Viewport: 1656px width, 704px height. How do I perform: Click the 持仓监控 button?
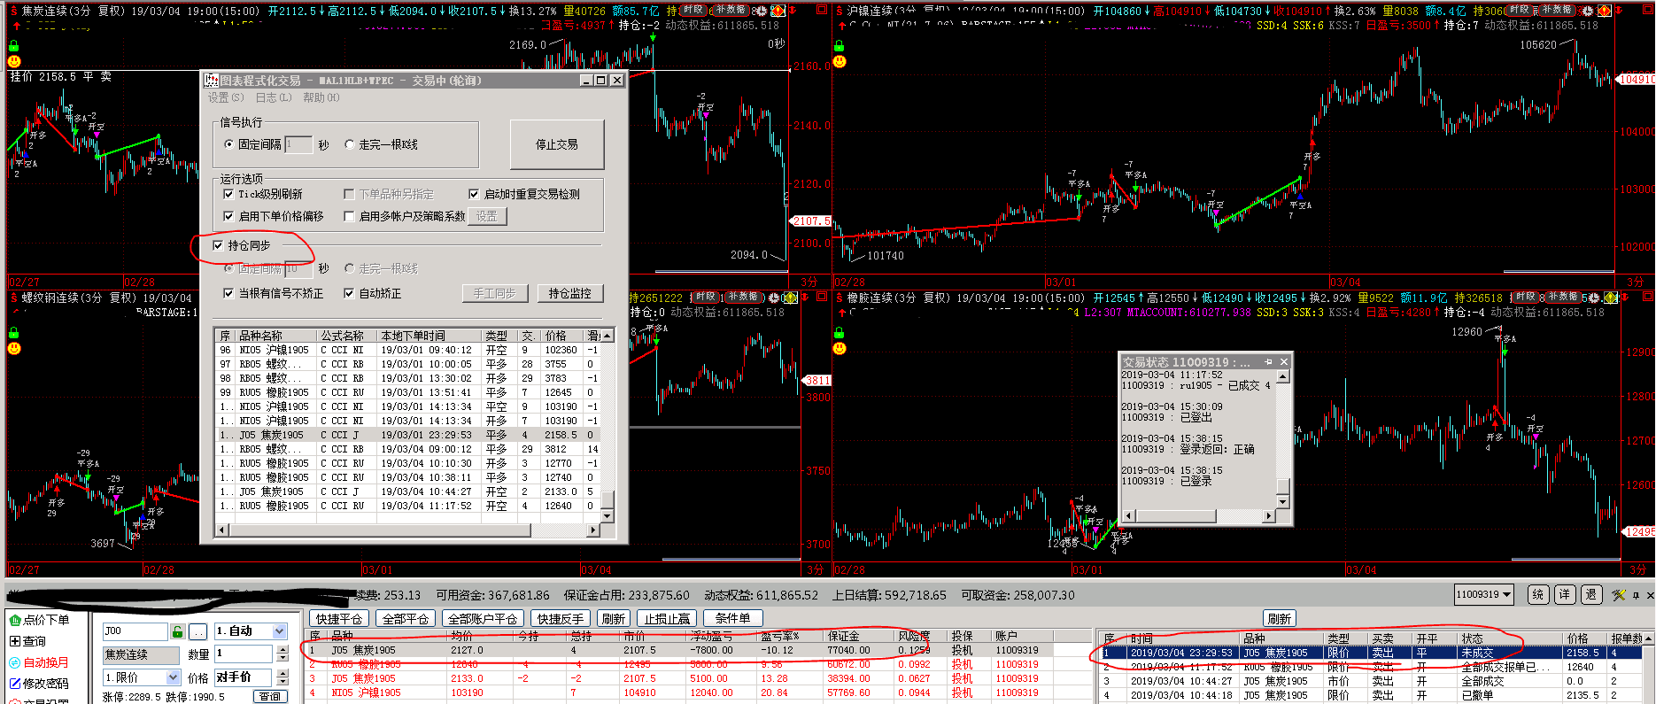[x=569, y=293]
